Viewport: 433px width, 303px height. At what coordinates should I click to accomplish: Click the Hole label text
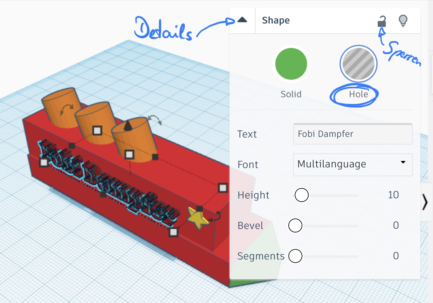358,94
